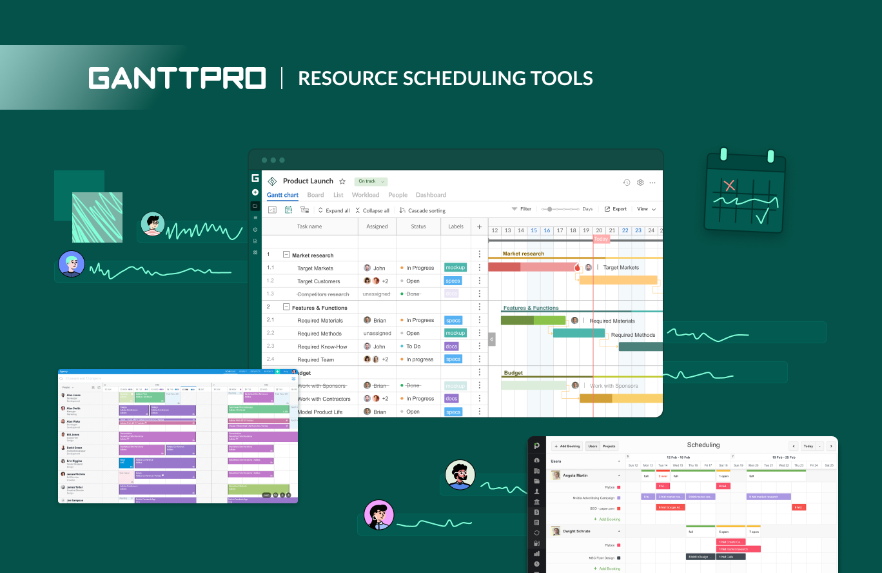Star the Product Launch project as favorite
The width and height of the screenshot is (882, 573).
341,181
